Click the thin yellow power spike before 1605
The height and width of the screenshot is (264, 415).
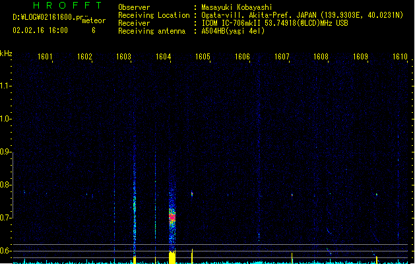(192, 256)
